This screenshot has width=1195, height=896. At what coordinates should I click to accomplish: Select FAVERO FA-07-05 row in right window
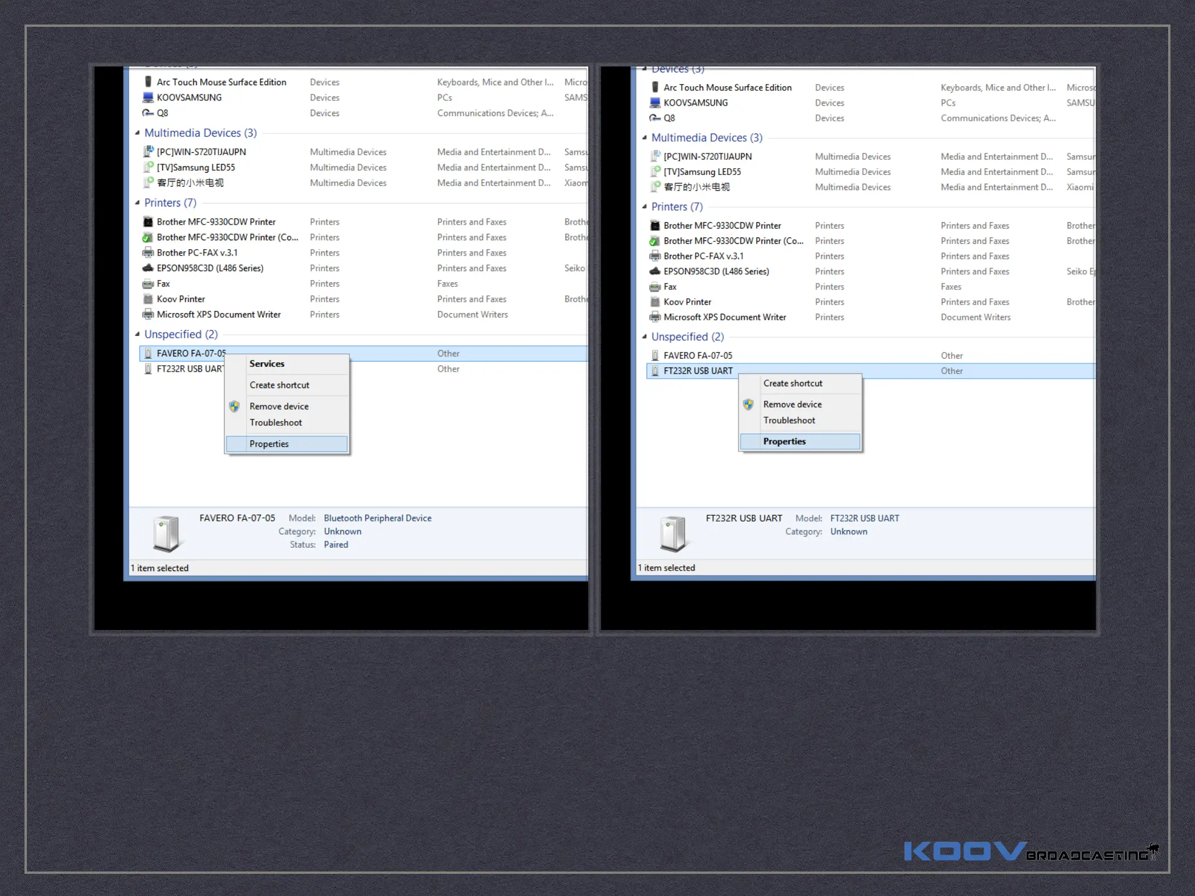pos(698,355)
